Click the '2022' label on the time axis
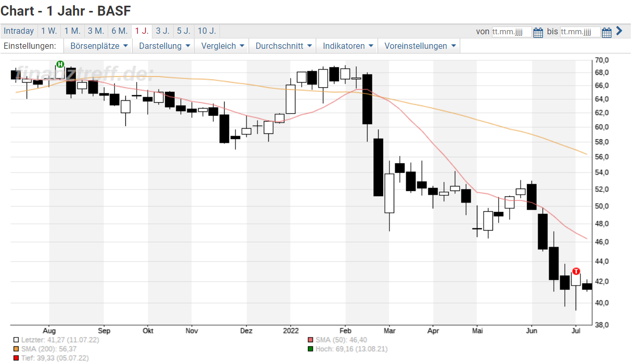 [x=290, y=331]
